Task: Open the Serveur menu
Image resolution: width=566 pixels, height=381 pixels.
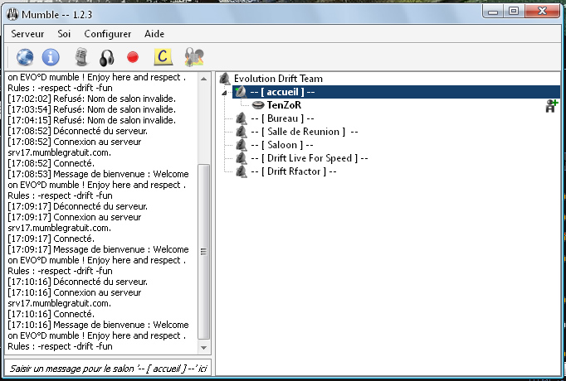Action: point(27,34)
